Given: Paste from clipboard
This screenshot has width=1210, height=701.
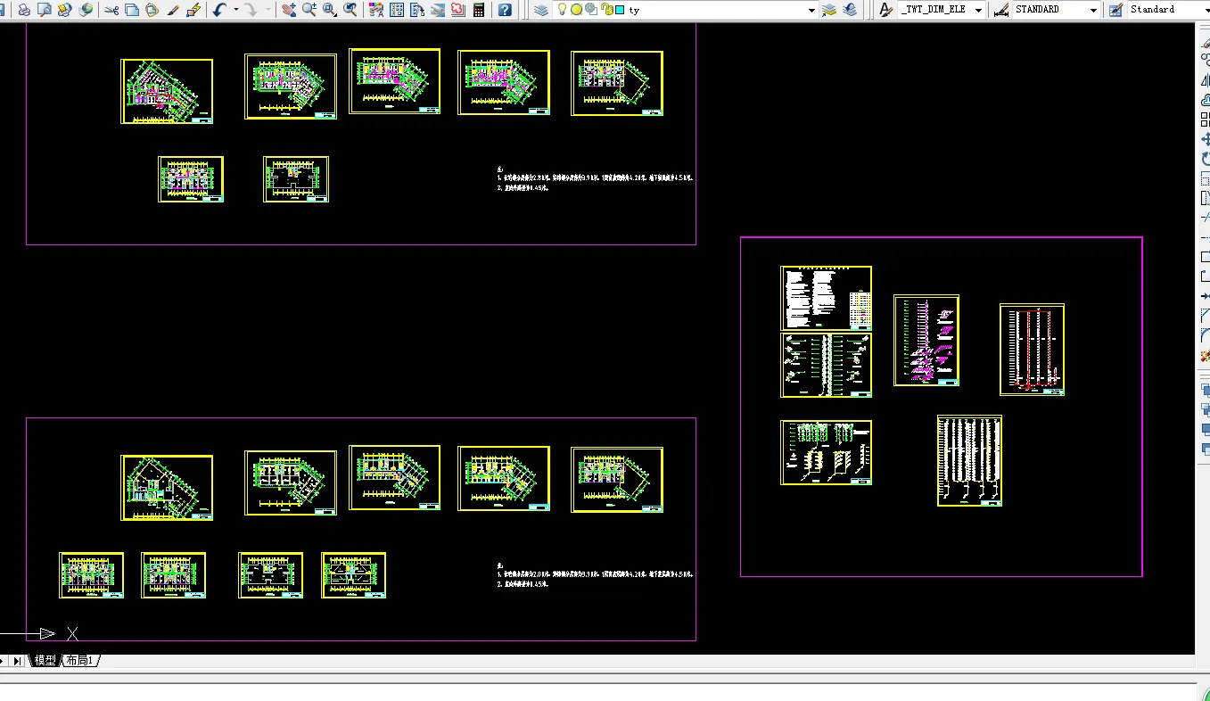Looking at the screenshot, I should (152, 10).
